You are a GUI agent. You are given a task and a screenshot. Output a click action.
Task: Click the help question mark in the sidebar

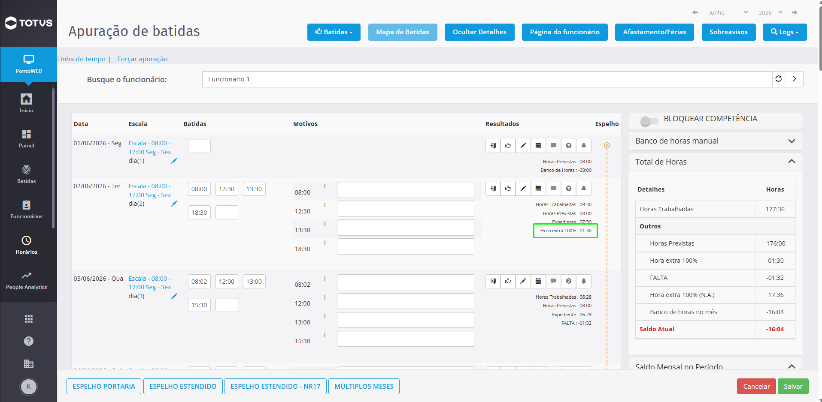point(28,341)
